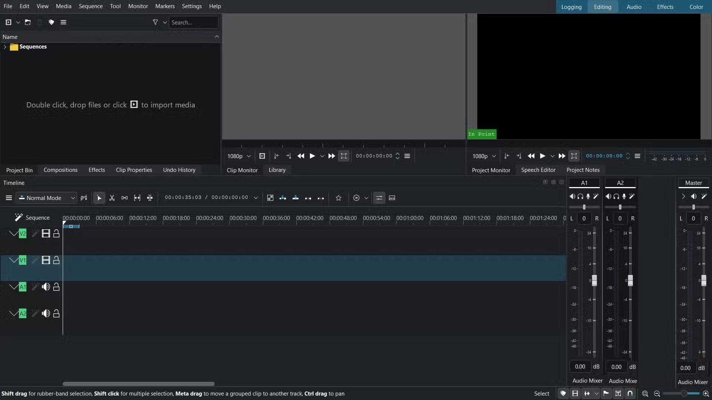Lock the V2 track
Screen dimensions: 712x400
(x=56, y=234)
